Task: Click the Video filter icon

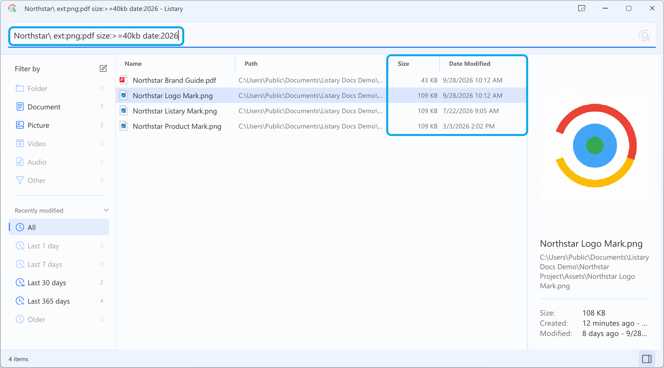Action: pyautogui.click(x=20, y=143)
